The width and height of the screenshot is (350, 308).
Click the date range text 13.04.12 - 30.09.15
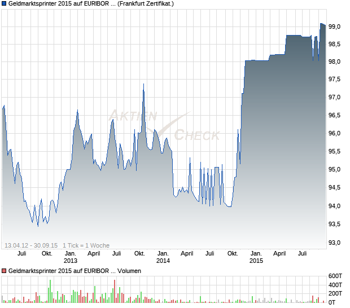click(31, 245)
